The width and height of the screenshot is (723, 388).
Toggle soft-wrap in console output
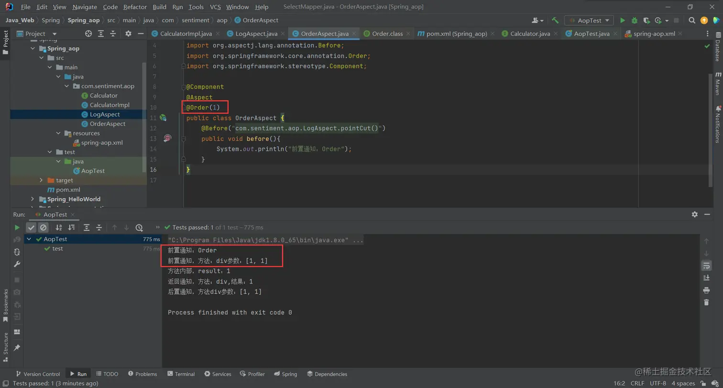[x=706, y=266]
